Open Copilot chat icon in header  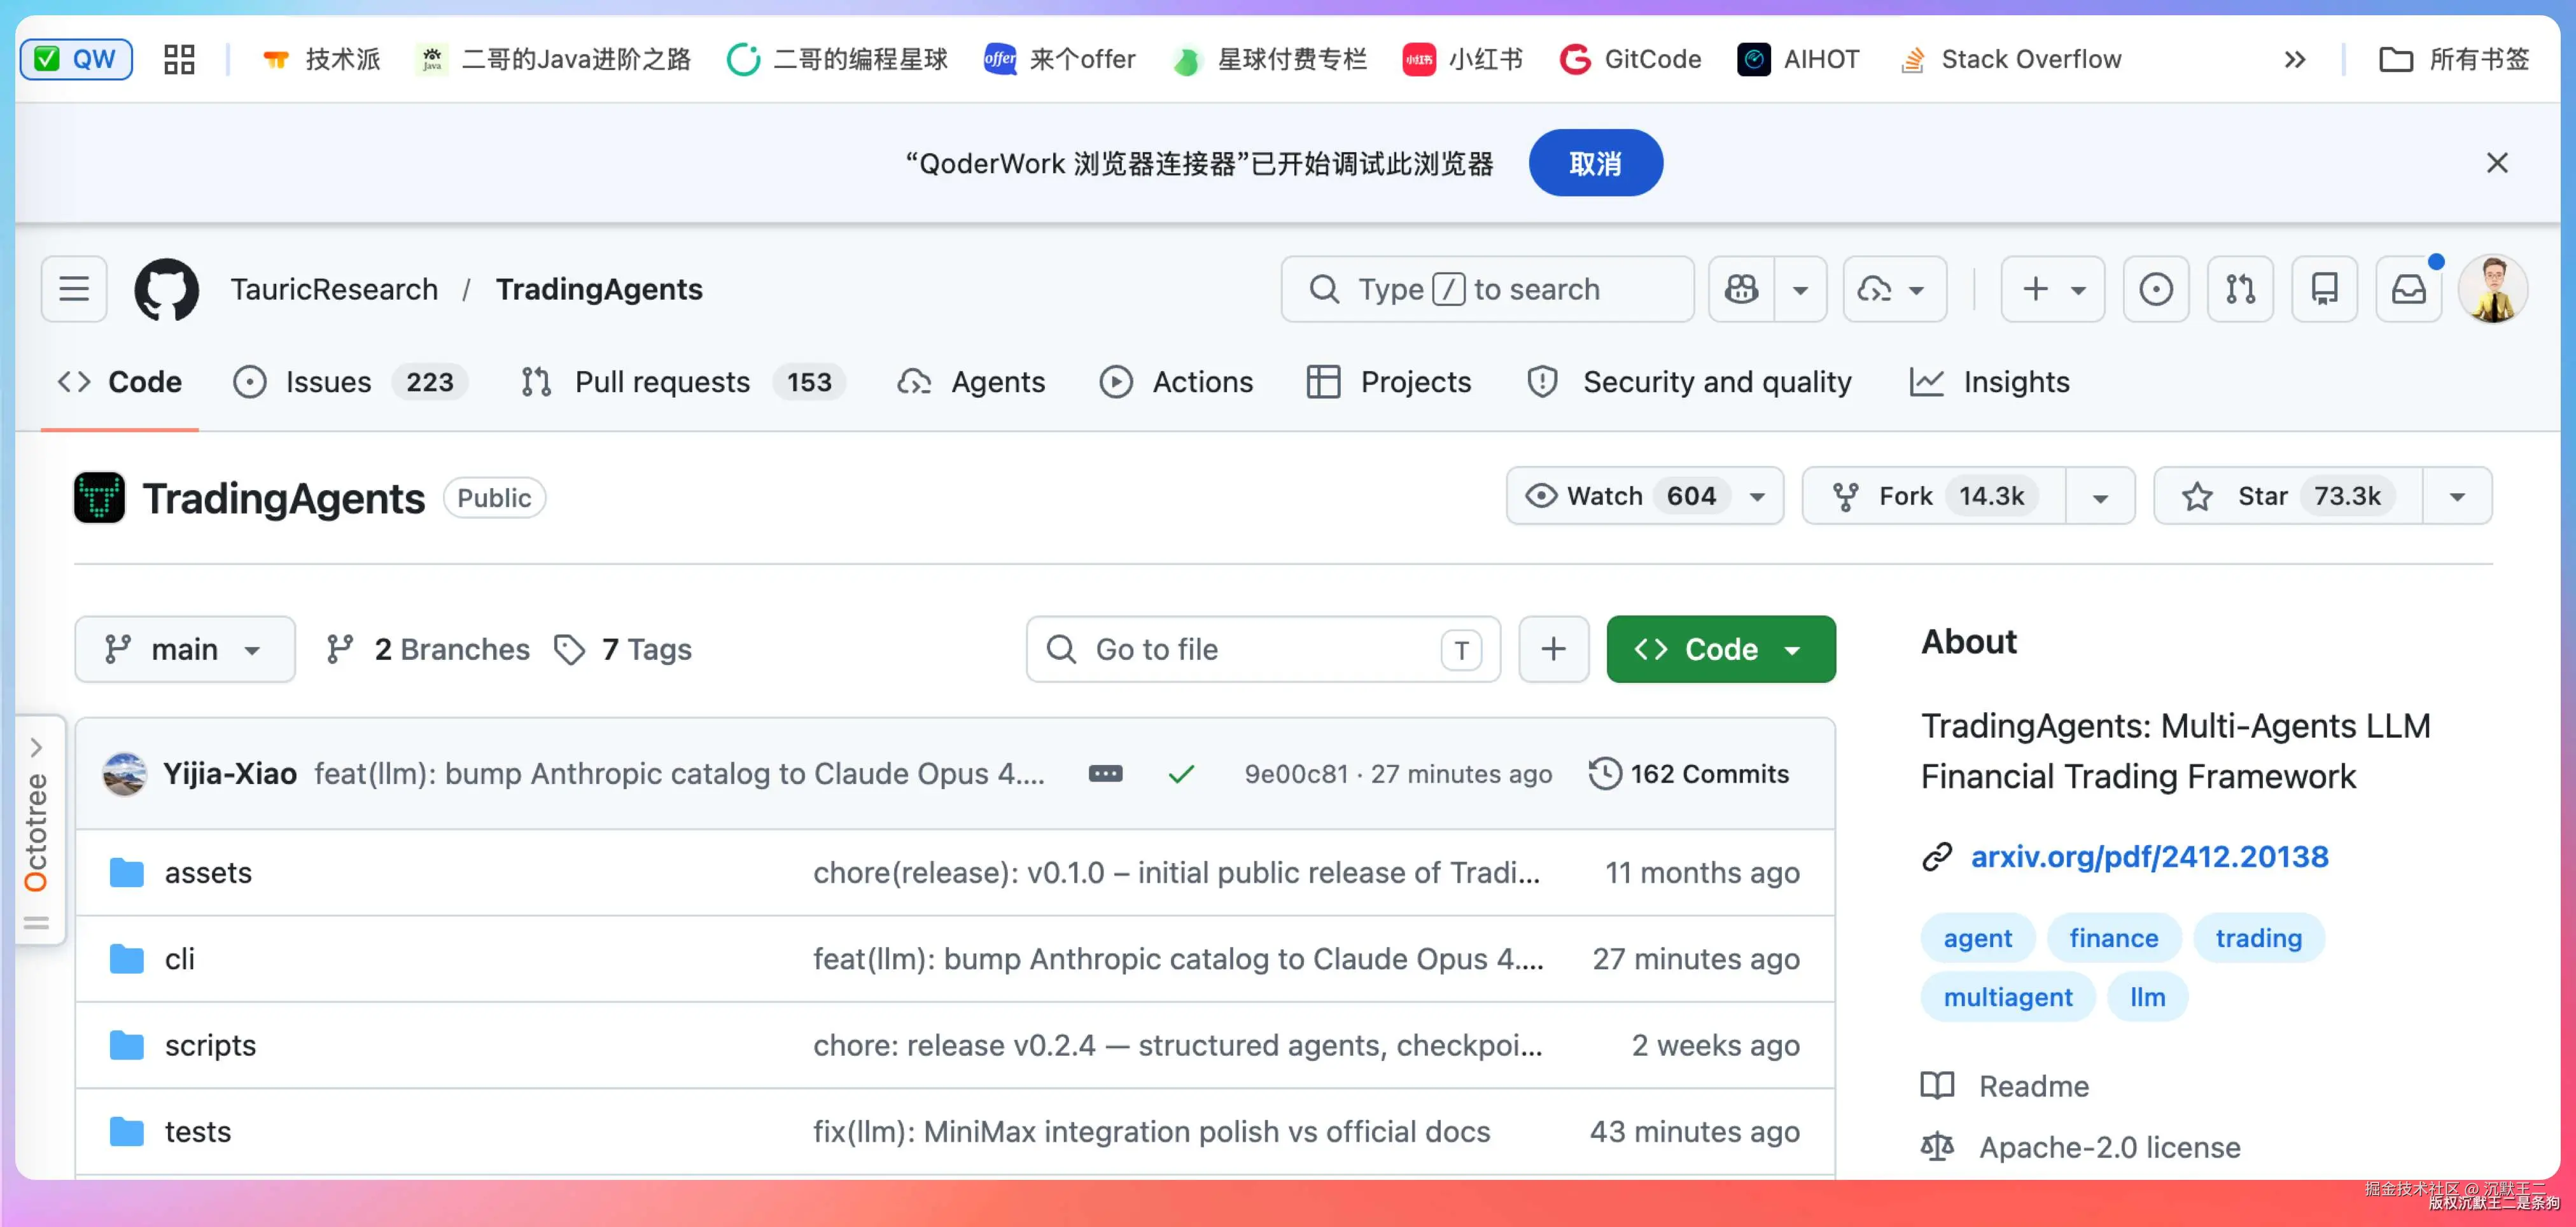[x=1741, y=289]
